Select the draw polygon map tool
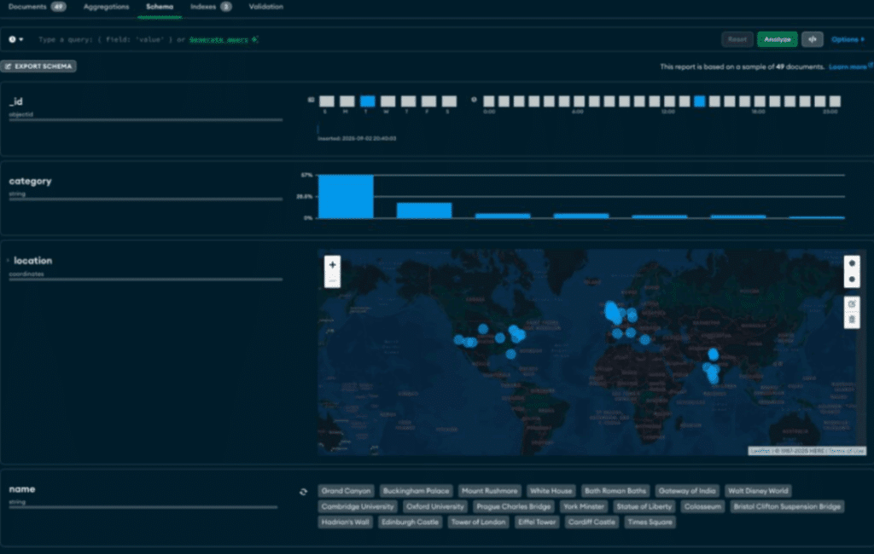The height and width of the screenshot is (554, 874). (851, 263)
